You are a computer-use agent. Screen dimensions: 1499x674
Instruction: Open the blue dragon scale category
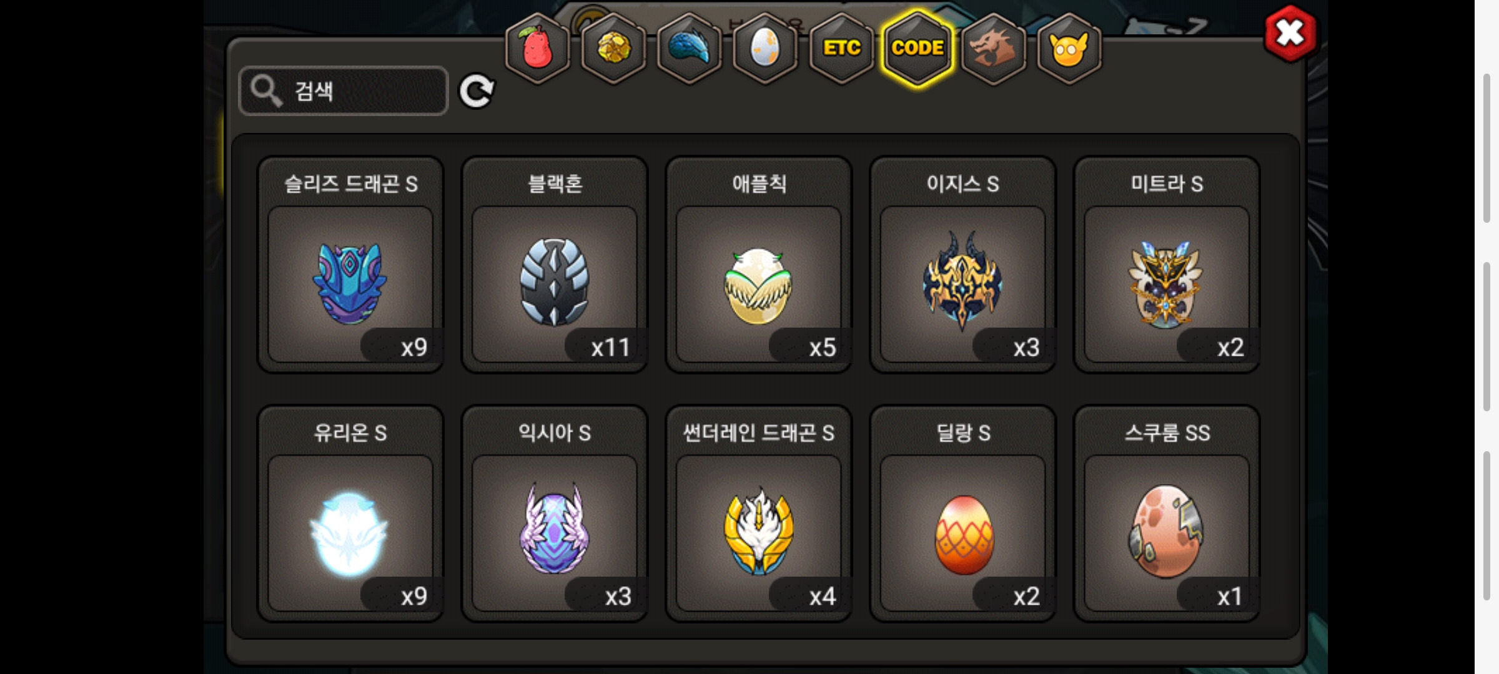coord(690,47)
